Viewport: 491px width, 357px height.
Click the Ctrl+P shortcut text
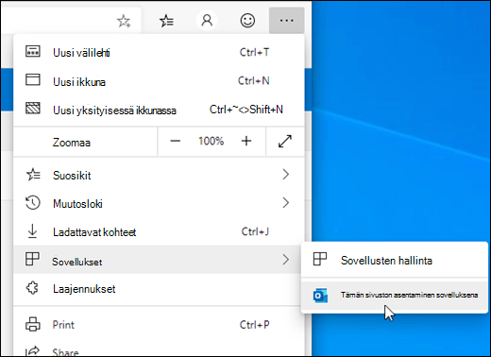click(255, 324)
